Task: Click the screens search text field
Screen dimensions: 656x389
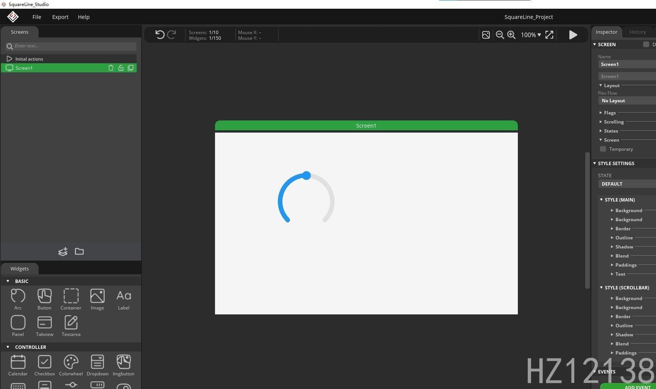Action: tap(71, 46)
